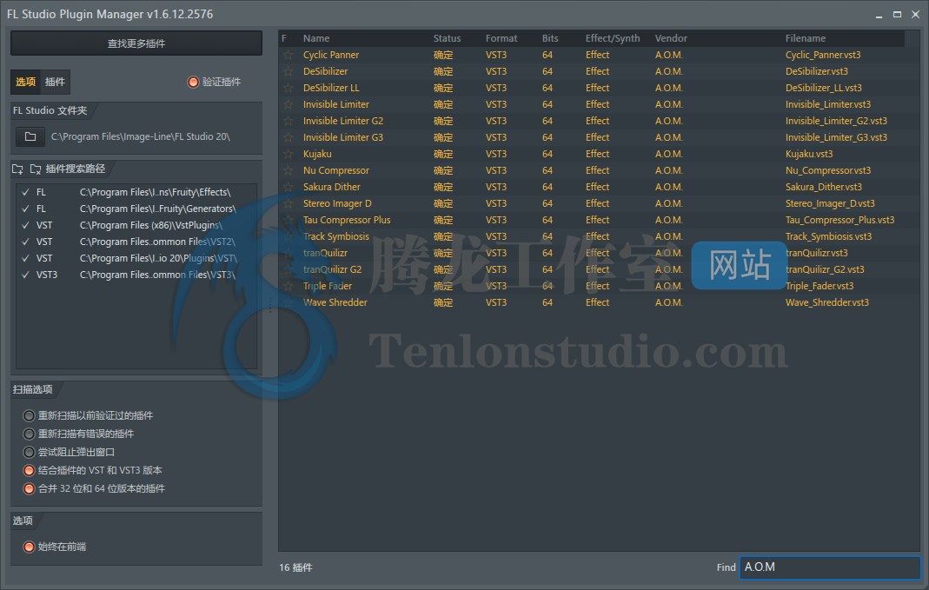This screenshot has height=590, width=929.
Task: Uncheck the Program Files (x86)\VstPlugins path
Action: click(x=25, y=226)
